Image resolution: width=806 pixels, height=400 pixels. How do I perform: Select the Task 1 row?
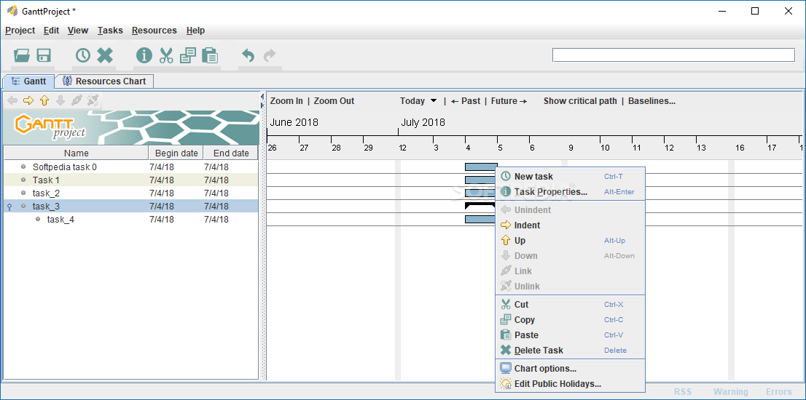(131, 180)
